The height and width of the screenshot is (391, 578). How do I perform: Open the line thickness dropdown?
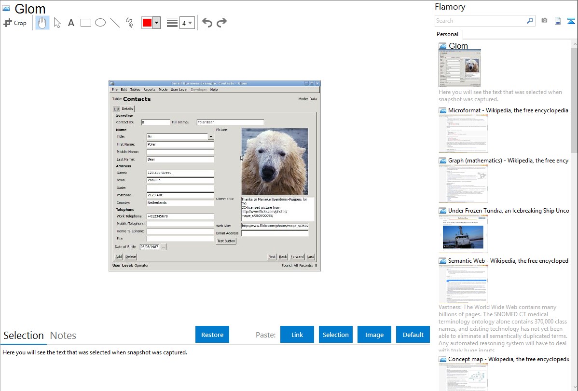click(x=187, y=23)
